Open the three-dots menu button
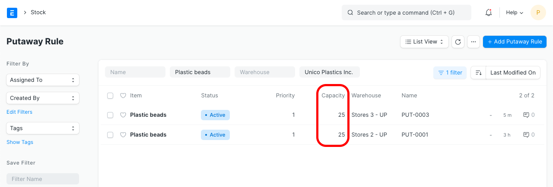The image size is (553, 187). click(x=474, y=42)
